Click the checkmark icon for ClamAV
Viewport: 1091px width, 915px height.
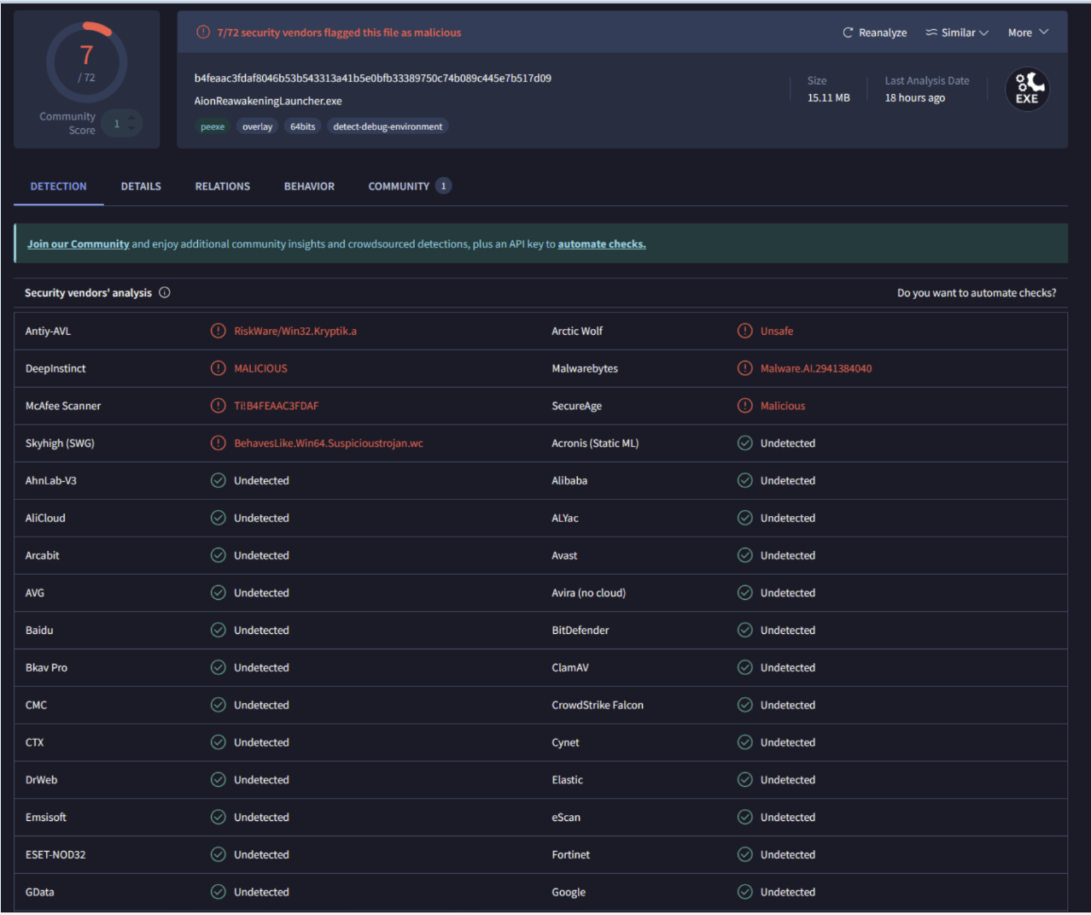(745, 667)
